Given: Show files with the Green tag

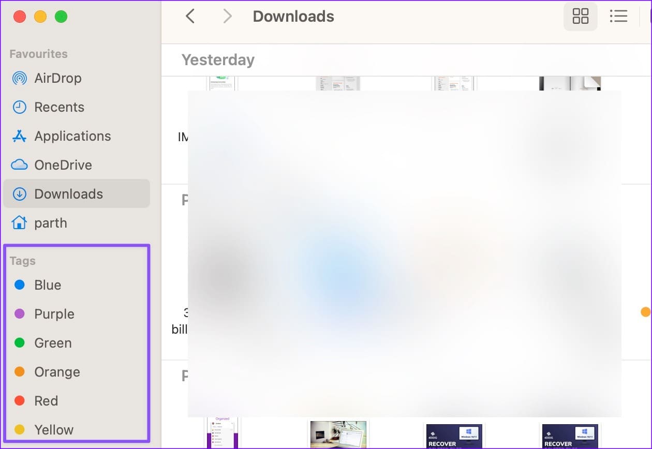Looking at the screenshot, I should (x=76, y=343).
